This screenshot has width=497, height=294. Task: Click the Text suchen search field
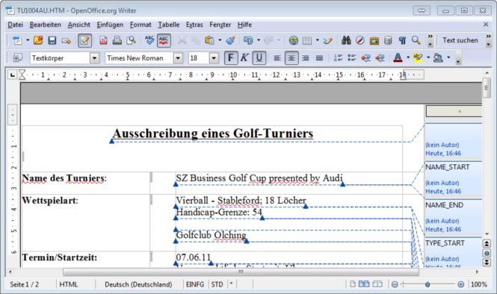tap(460, 40)
